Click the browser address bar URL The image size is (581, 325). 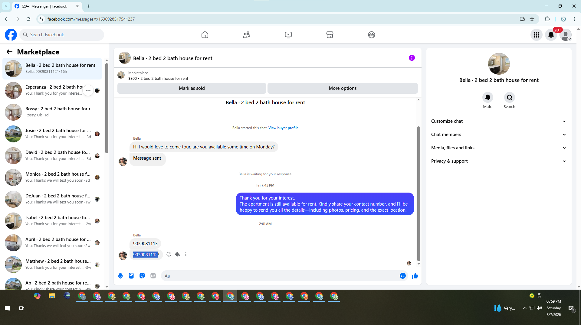[x=91, y=19]
